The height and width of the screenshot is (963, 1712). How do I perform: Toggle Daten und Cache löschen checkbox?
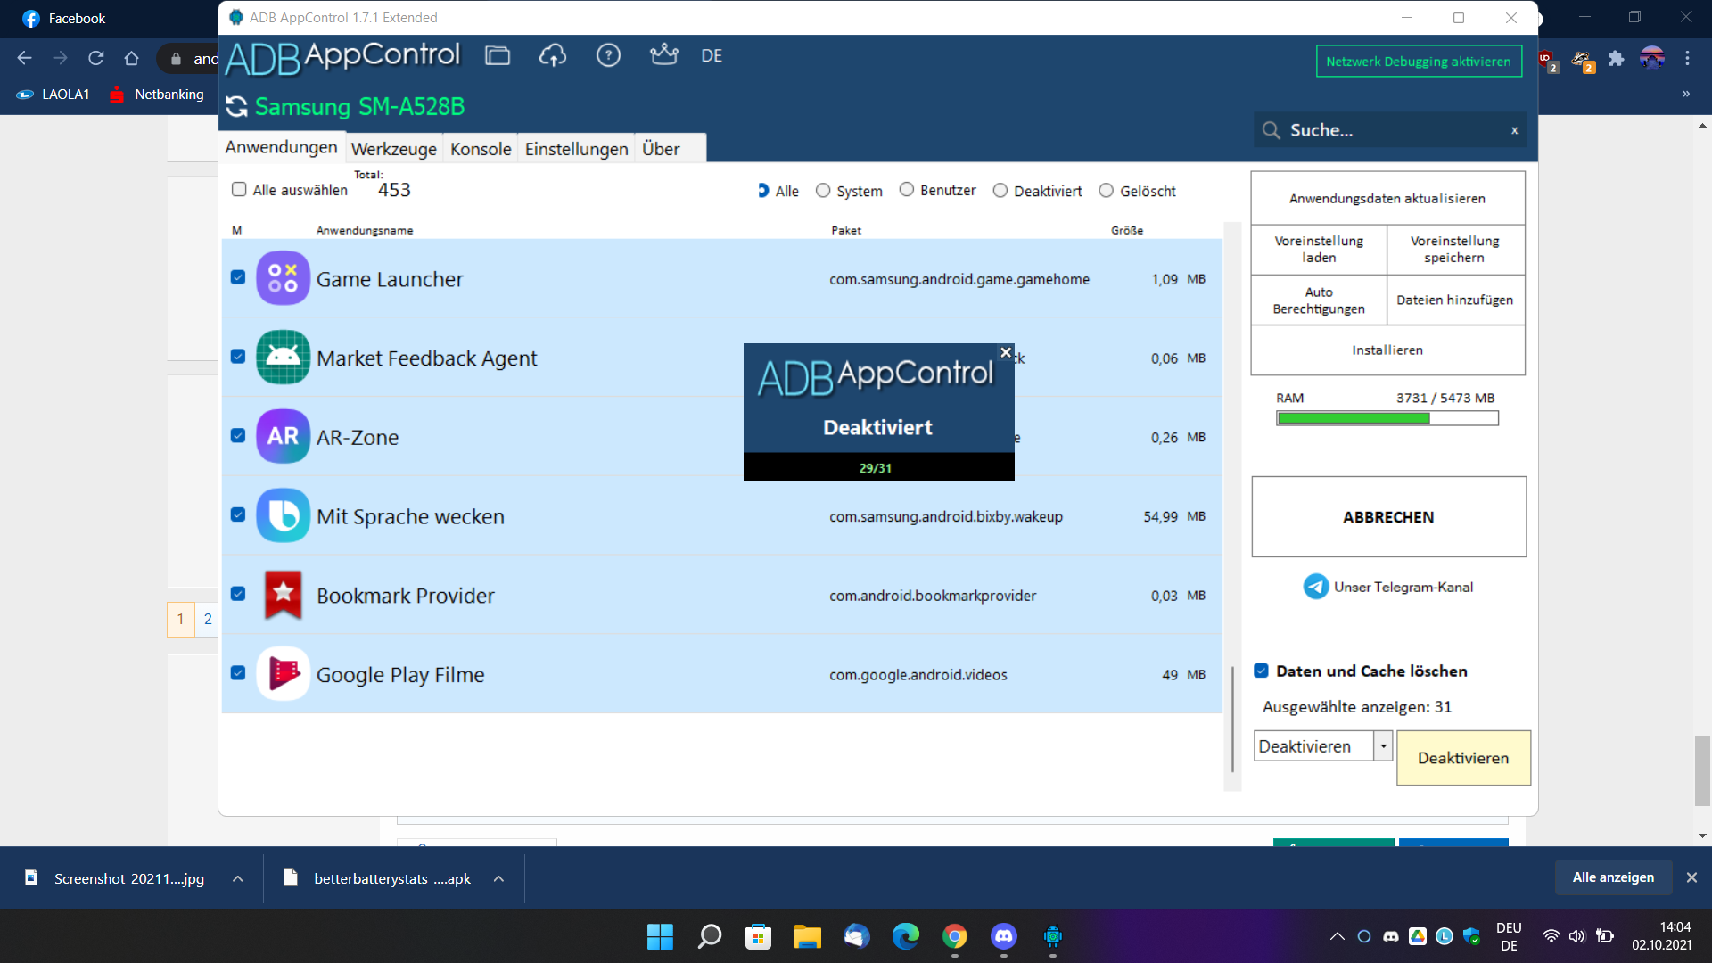(1262, 671)
